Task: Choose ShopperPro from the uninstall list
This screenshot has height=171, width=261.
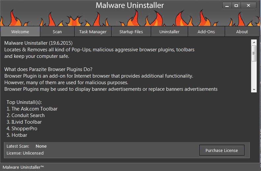Action: click(22, 128)
